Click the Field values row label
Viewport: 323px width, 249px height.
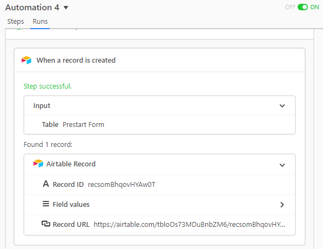point(71,205)
